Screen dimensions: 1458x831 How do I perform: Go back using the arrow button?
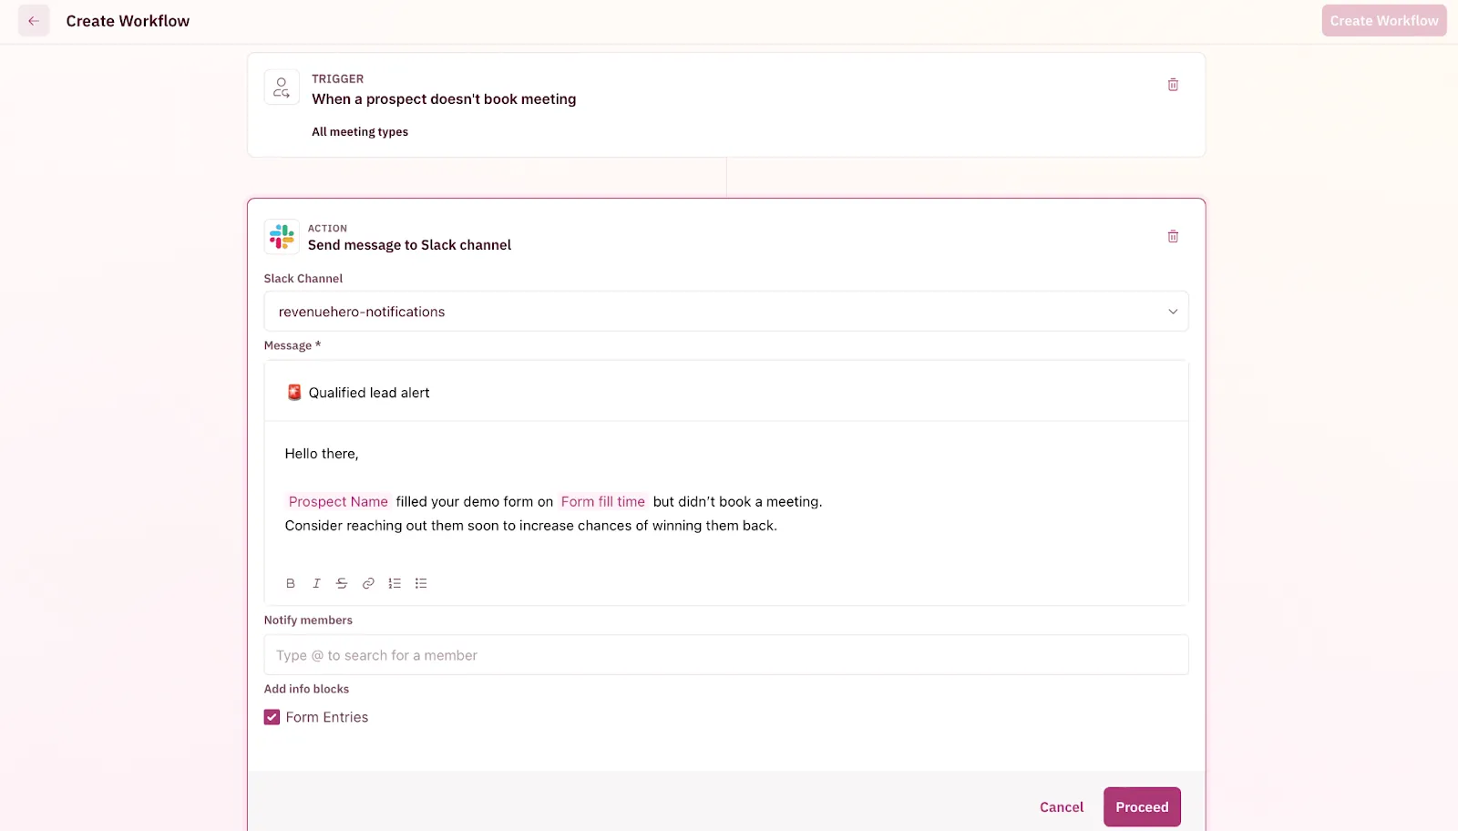(x=34, y=21)
